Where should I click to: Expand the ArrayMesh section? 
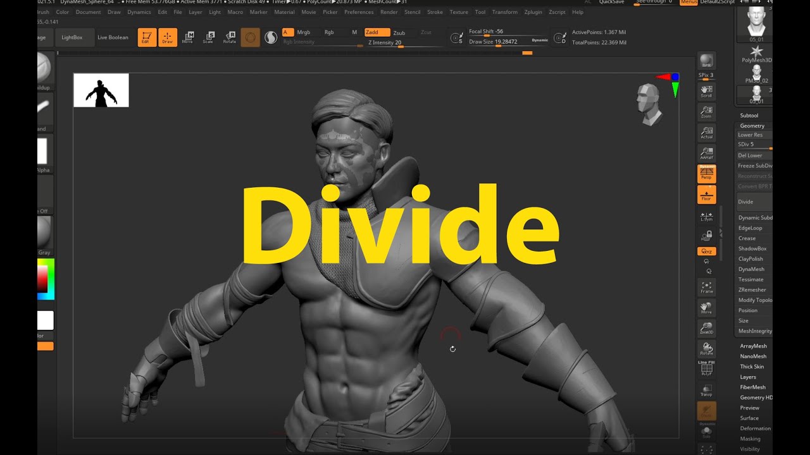point(754,346)
